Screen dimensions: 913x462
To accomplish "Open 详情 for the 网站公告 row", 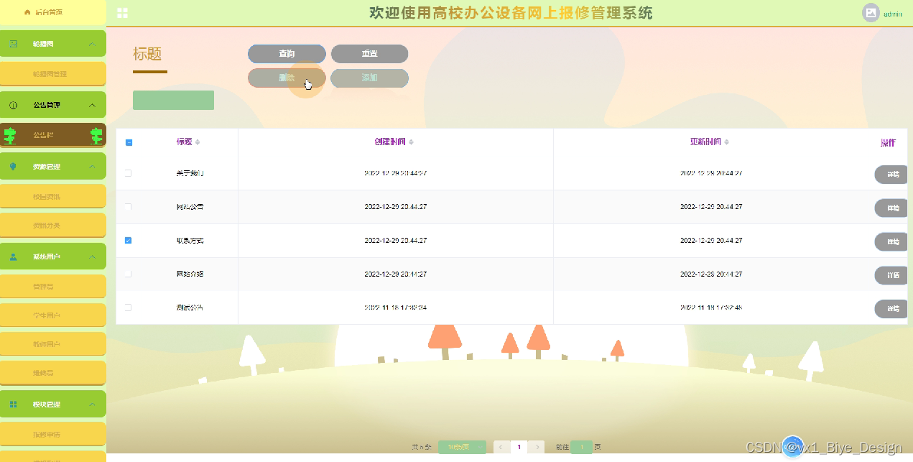I will pos(891,208).
